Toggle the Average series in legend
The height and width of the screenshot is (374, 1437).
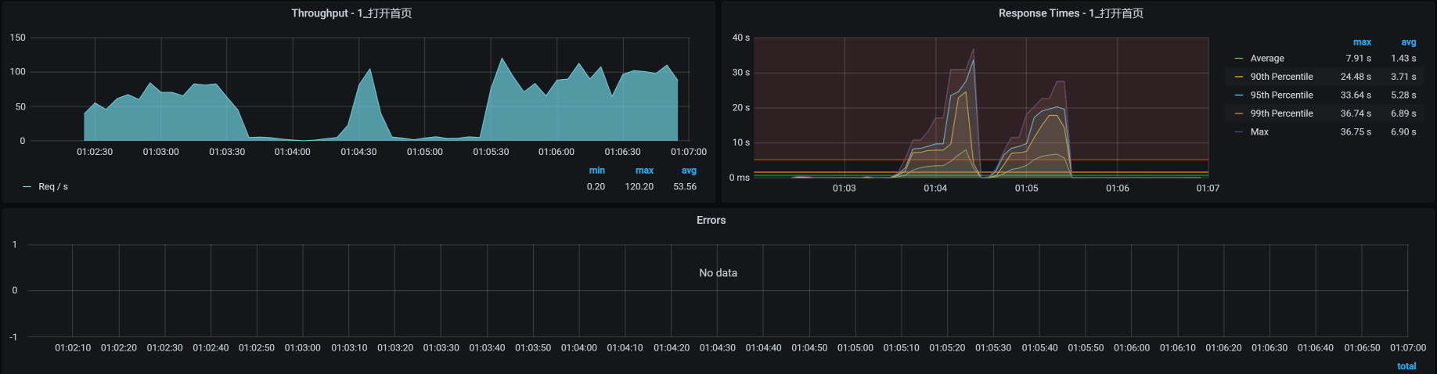pyautogui.click(x=1266, y=59)
